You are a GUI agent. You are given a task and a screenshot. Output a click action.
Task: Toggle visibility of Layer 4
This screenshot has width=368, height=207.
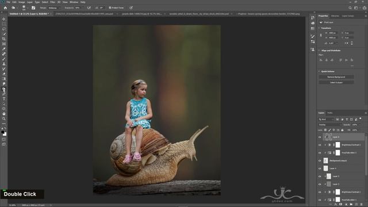point(320,168)
